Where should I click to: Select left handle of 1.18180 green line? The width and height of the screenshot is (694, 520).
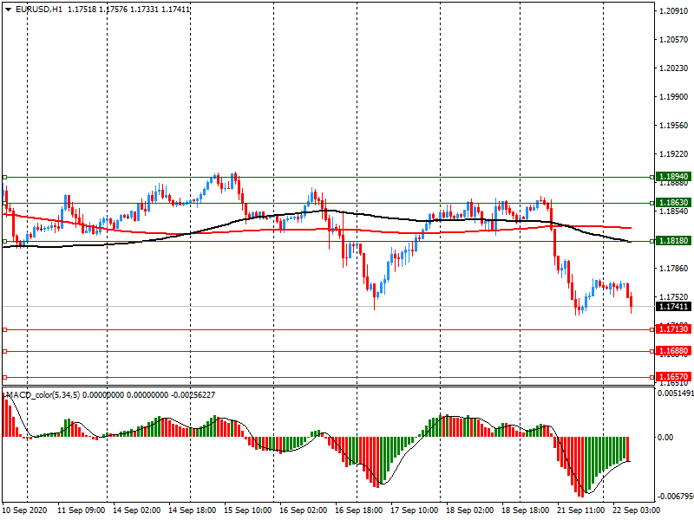tap(5, 242)
